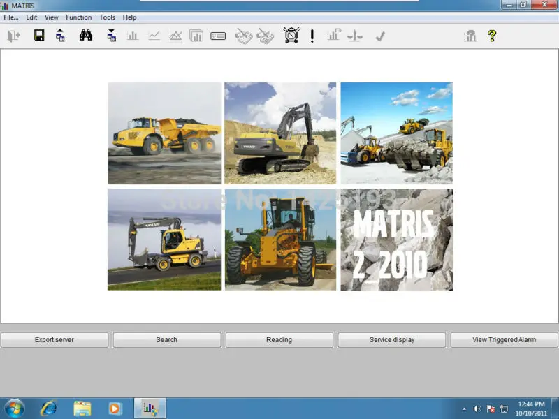559x419 pixels.
Task: Click the alarm clock toolbar icon
Action: click(291, 36)
